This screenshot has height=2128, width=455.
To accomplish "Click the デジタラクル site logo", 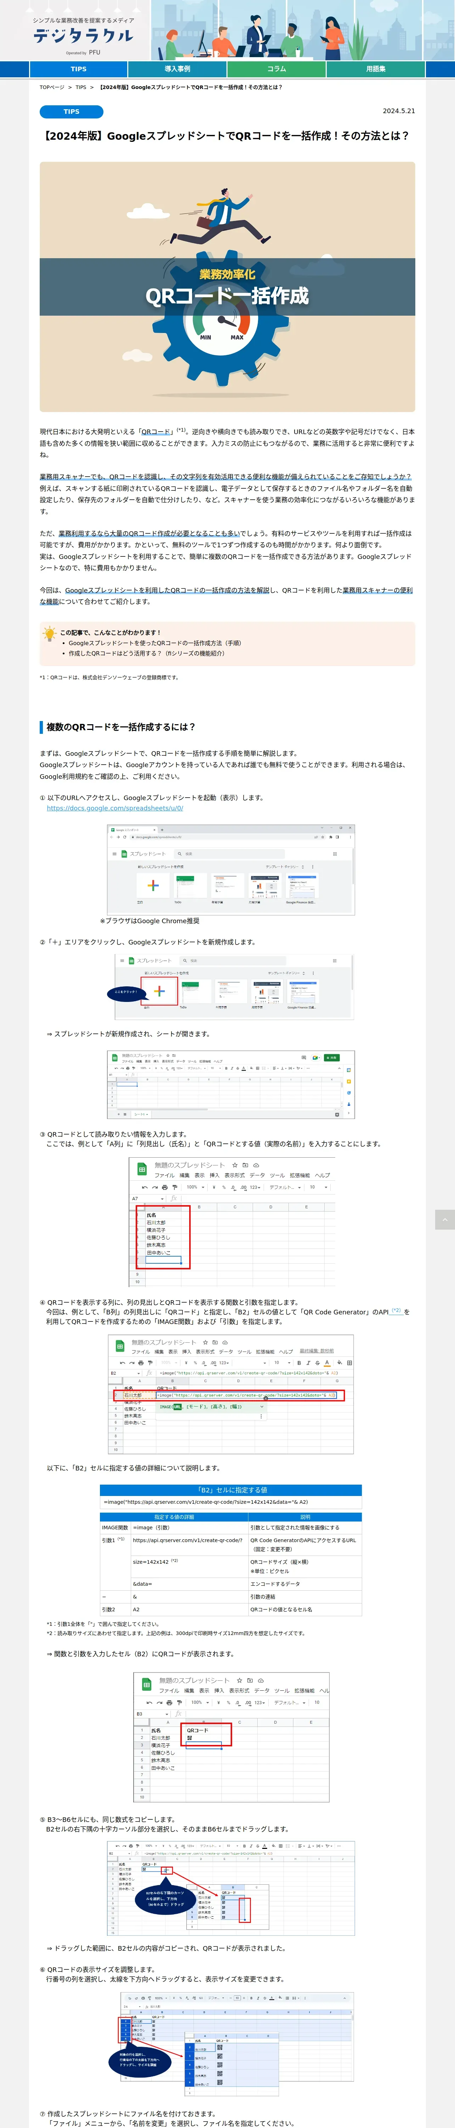I will pyautogui.click(x=83, y=35).
